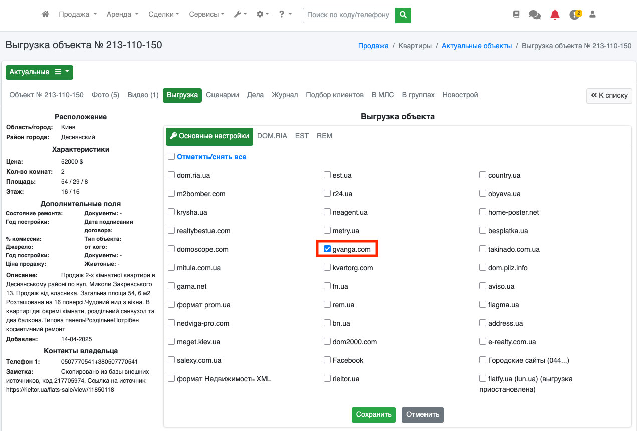The height and width of the screenshot is (431, 637).
Task: Open the wrench tools menu
Action: 240,15
